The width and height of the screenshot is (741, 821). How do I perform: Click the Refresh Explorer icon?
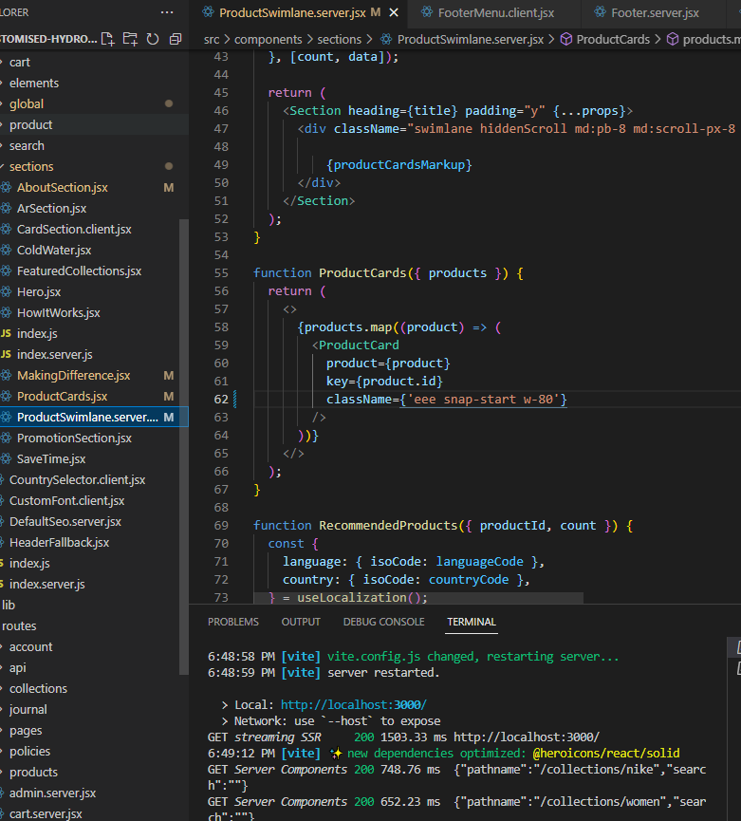click(153, 39)
